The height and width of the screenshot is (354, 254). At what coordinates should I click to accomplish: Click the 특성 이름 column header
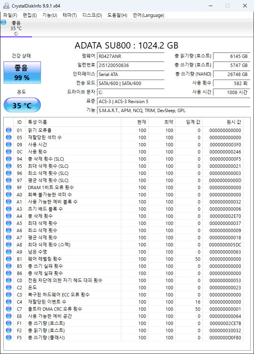73,122
